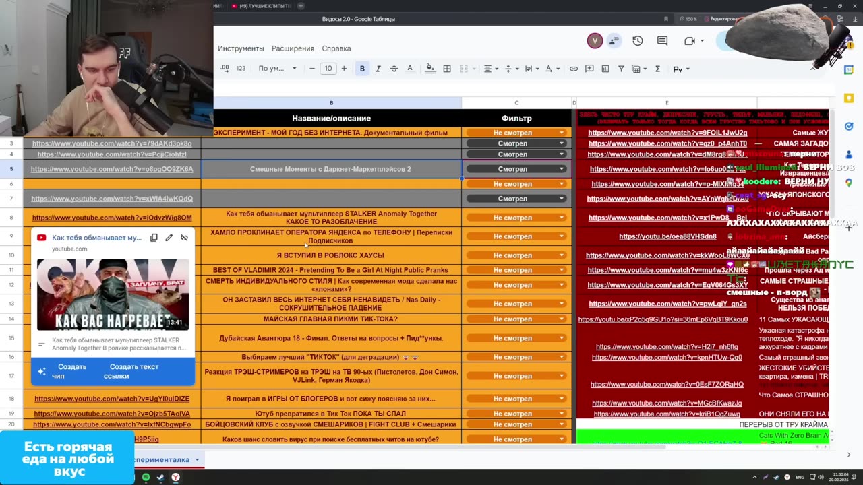Image resolution: width=863 pixels, height=485 pixels.
Task: Select cell Смешные Моменты с Даркнет-Маркетплэйсов 2
Action: coord(330,169)
